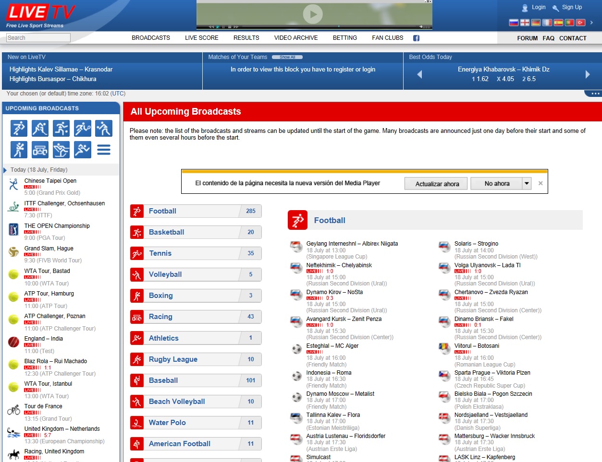Open the BETTING menu
The image size is (602, 462).
345,38
